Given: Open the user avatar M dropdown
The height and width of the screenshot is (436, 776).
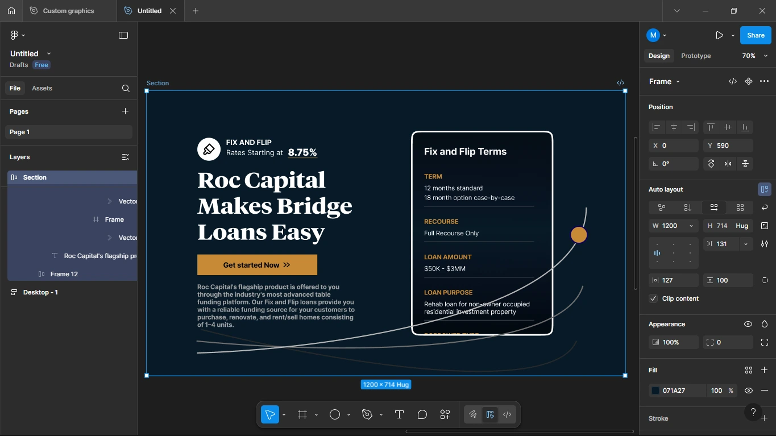Looking at the screenshot, I should pos(657,35).
